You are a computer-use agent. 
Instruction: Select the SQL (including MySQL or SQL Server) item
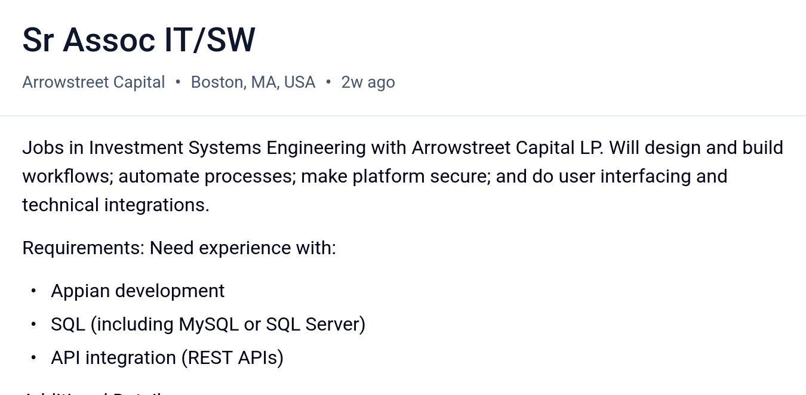208,325
